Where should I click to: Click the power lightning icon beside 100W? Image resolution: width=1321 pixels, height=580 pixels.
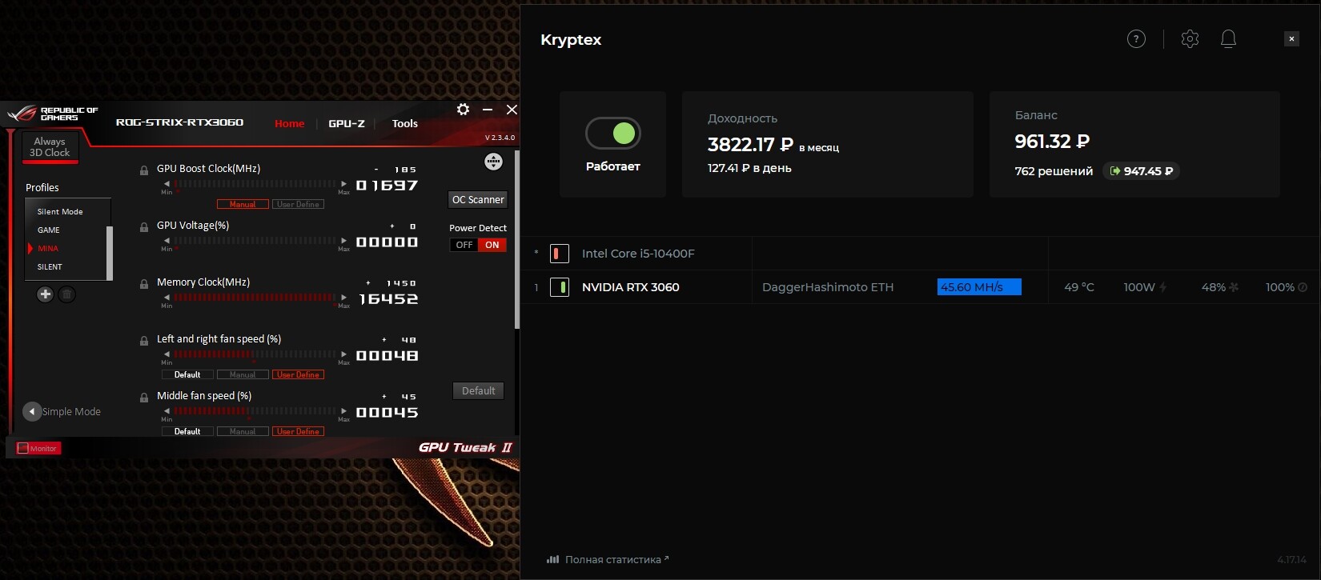coord(1162,287)
